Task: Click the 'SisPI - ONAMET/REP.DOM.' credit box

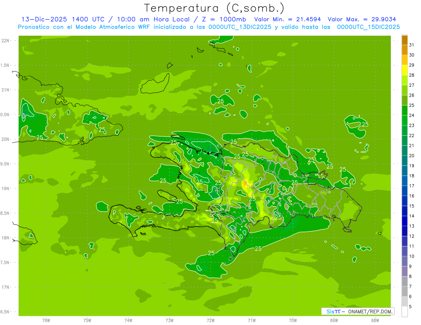Action: point(358,311)
